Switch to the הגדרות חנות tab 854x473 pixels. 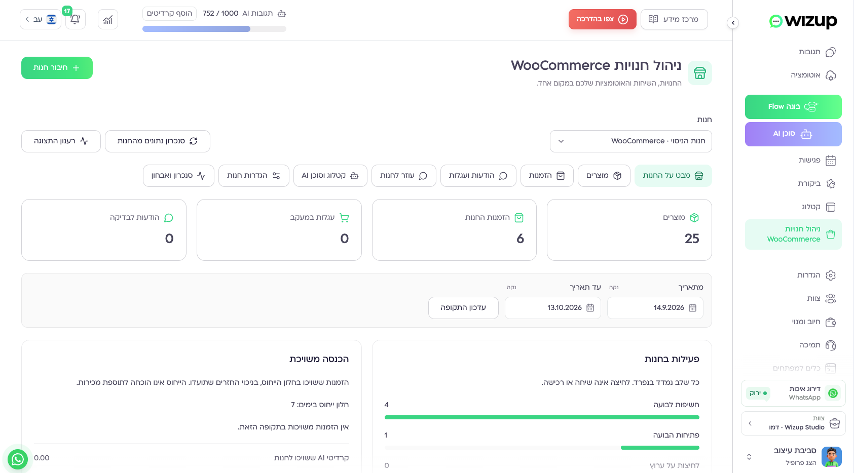(254, 176)
